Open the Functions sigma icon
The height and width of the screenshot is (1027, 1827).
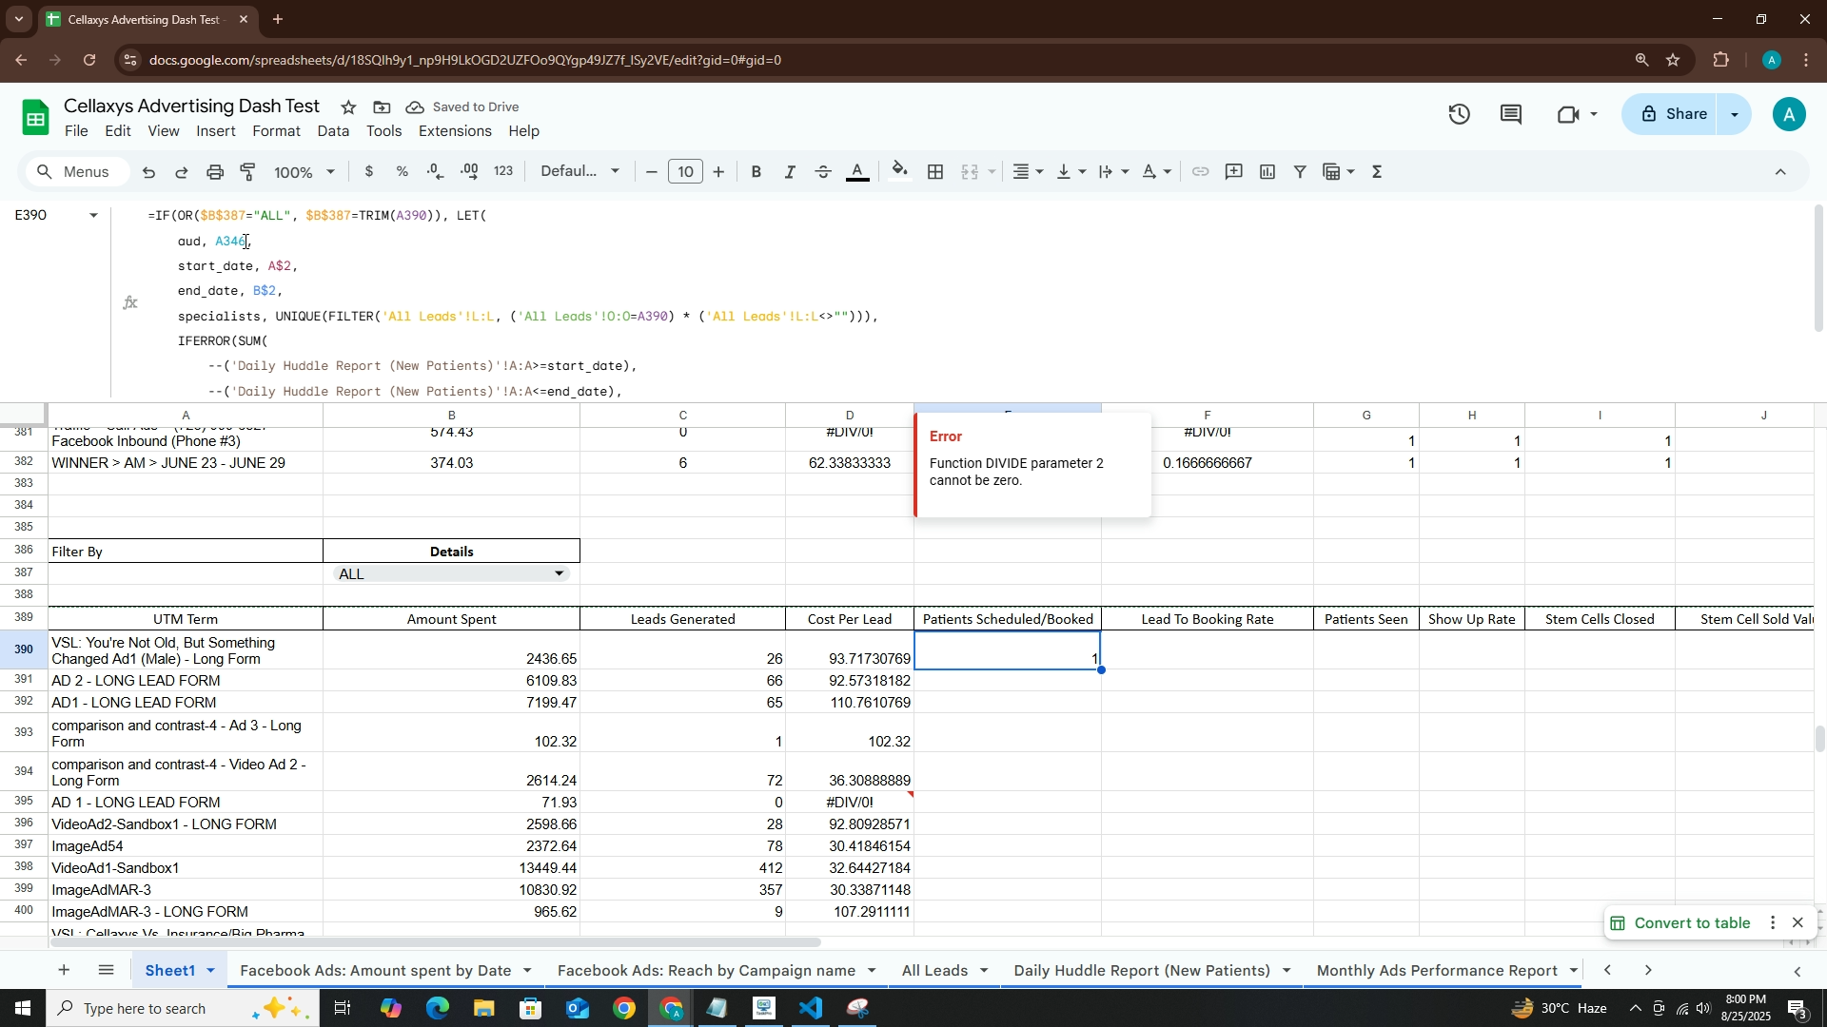pos(1377,172)
